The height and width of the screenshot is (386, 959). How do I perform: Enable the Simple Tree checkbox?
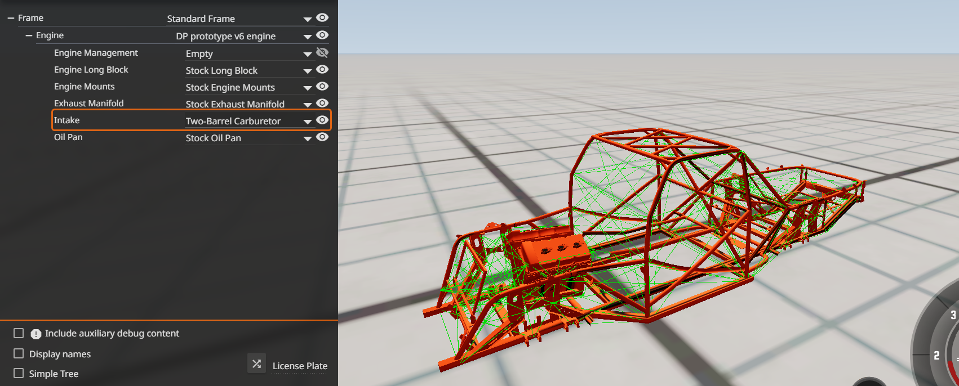click(19, 373)
